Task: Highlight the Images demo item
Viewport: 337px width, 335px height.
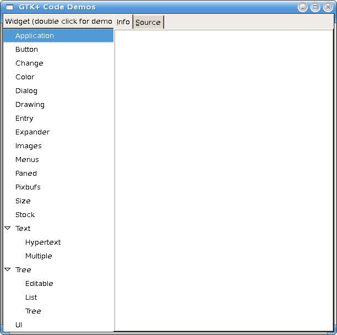Action: 29,146
